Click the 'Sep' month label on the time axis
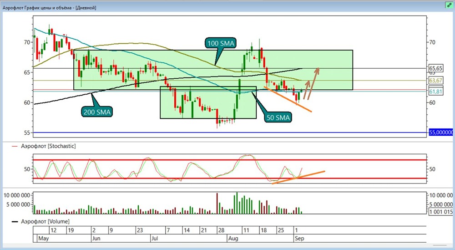Viewport: 455px width, 250px height. click(299, 238)
